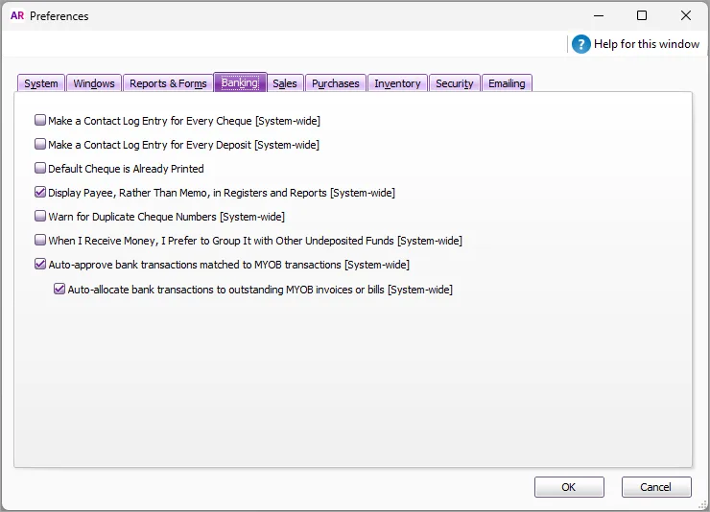Screen dimensions: 710x512
Task: Maximize the Preferences window
Action: 642,16
